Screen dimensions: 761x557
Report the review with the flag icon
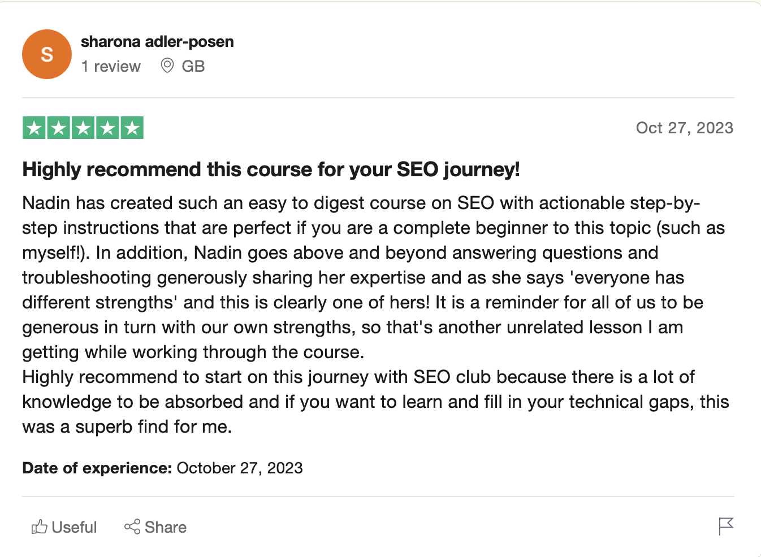[726, 526]
